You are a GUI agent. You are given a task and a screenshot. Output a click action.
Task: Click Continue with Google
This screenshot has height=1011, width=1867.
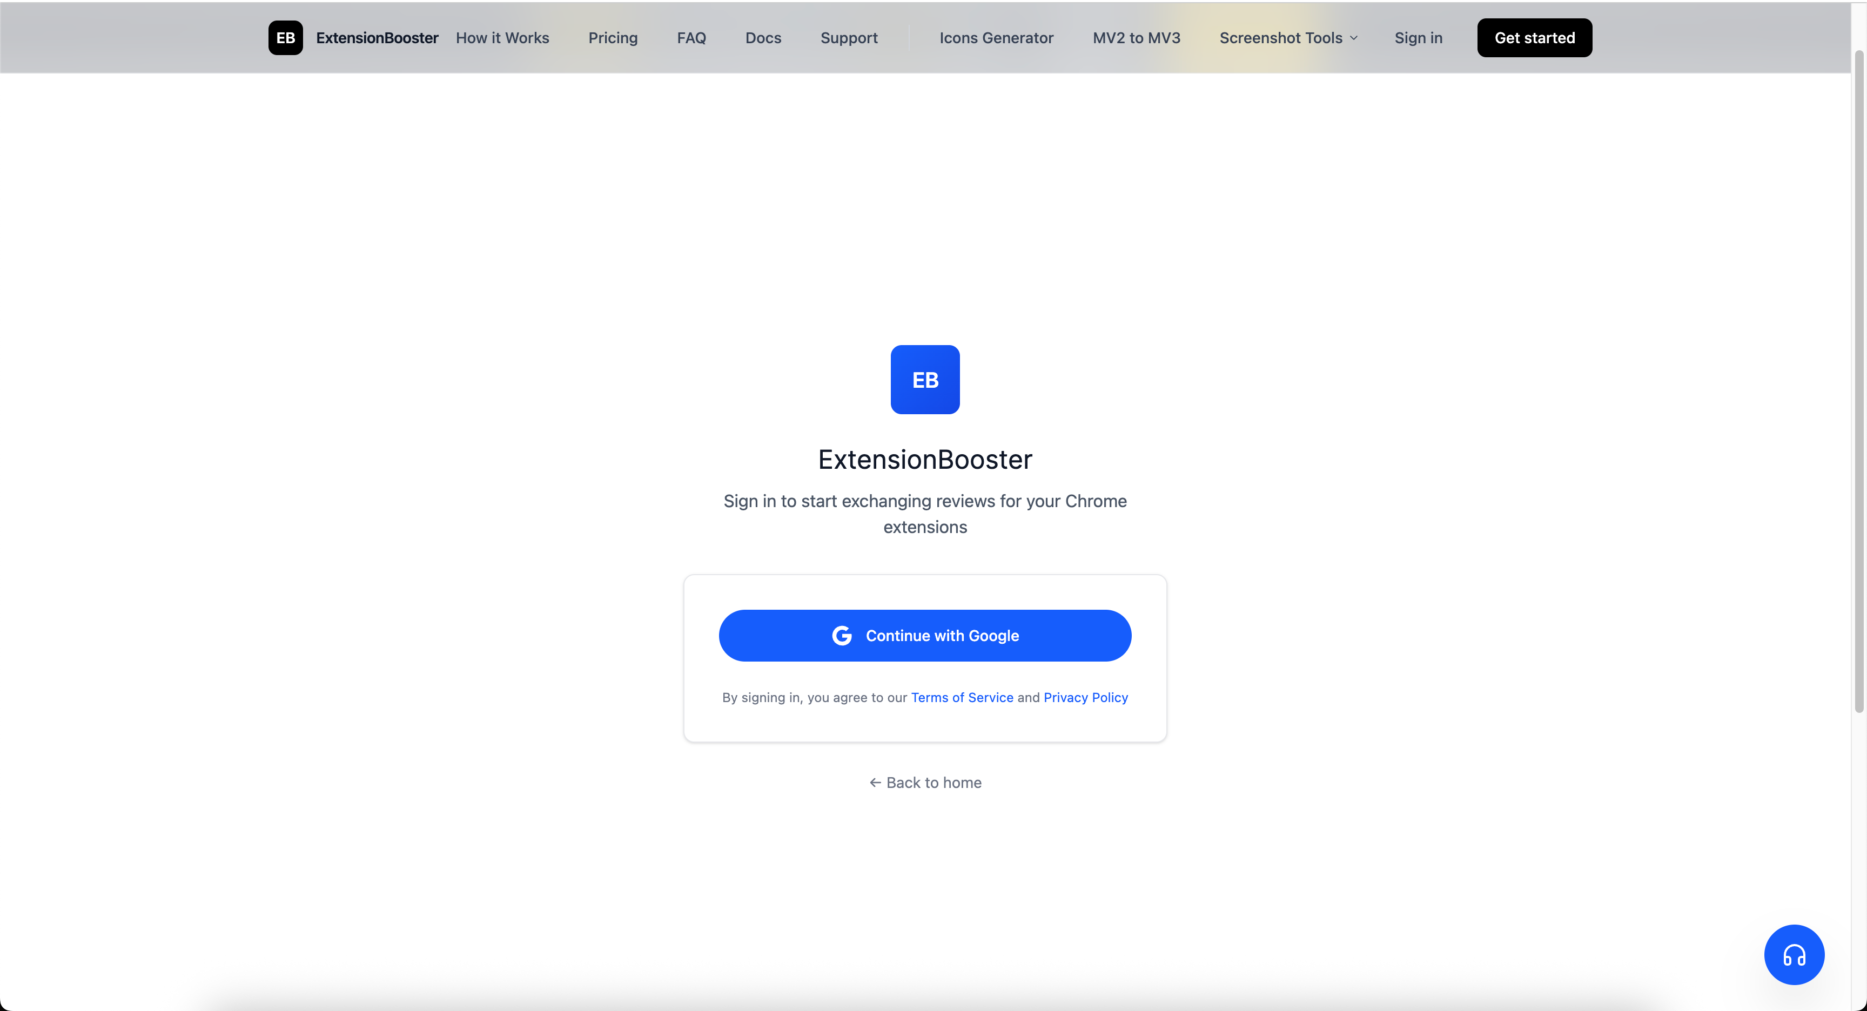point(925,636)
